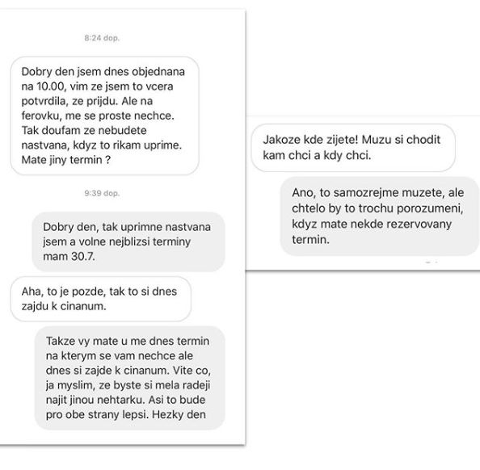Click the word 'termin.' in last reply
The image size is (480, 470).
pyautogui.click(x=310, y=240)
